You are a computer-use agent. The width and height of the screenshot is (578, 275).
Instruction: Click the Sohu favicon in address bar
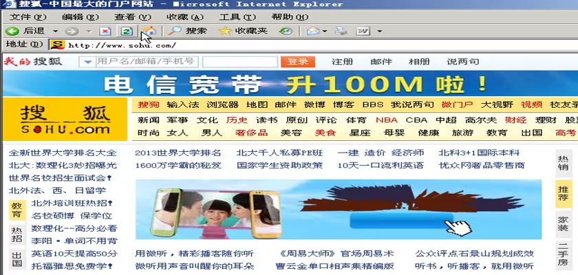point(58,45)
